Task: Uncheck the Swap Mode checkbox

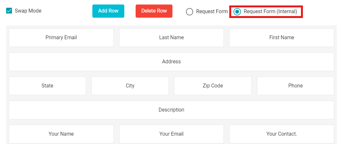Action: (9, 11)
